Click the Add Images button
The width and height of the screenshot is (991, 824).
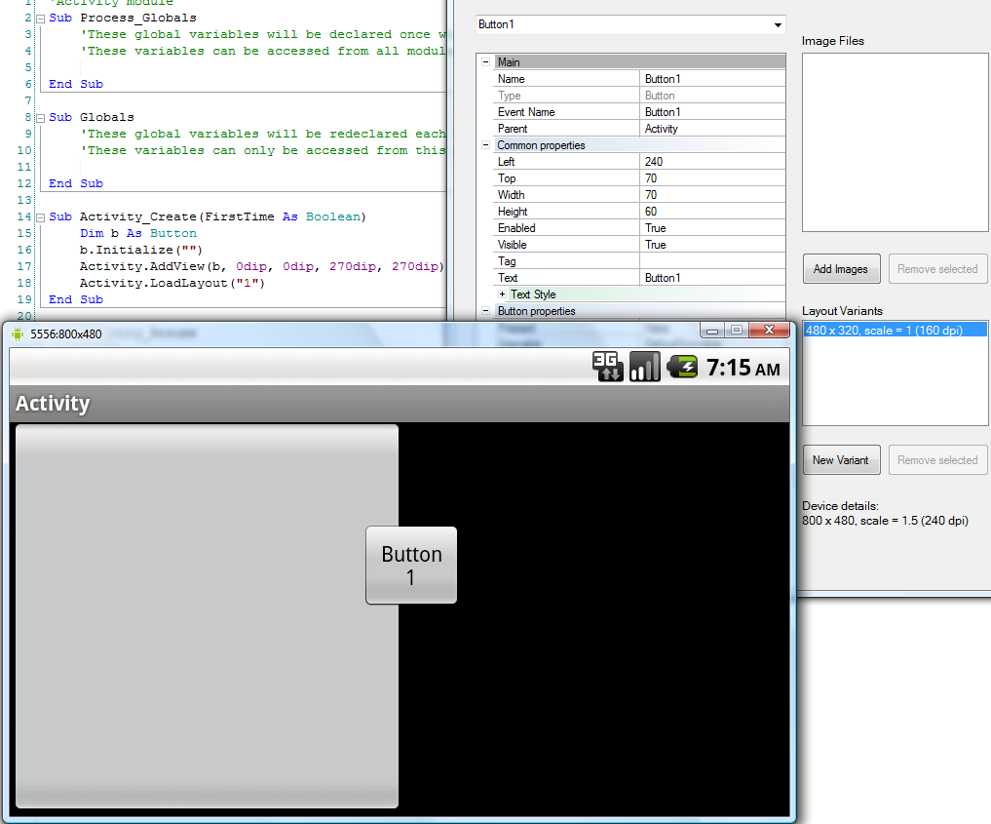coord(841,269)
